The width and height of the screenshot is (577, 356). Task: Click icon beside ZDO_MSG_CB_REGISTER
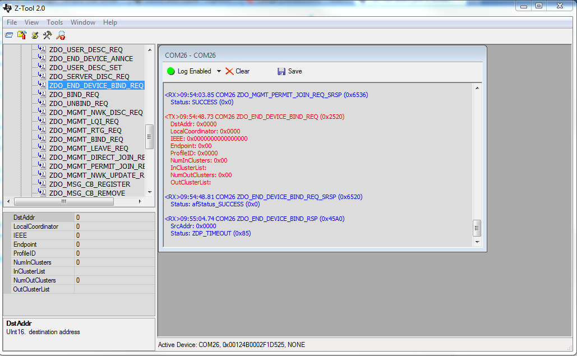click(x=42, y=184)
